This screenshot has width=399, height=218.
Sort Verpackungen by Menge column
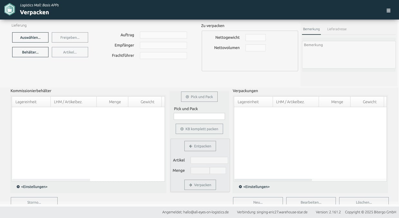335,102
